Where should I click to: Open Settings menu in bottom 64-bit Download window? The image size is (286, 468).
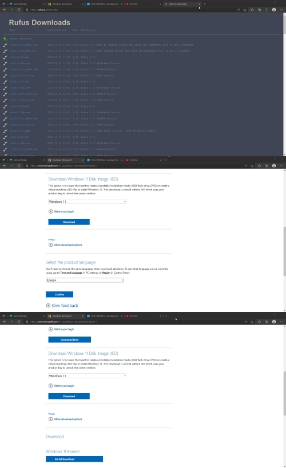click(281, 322)
